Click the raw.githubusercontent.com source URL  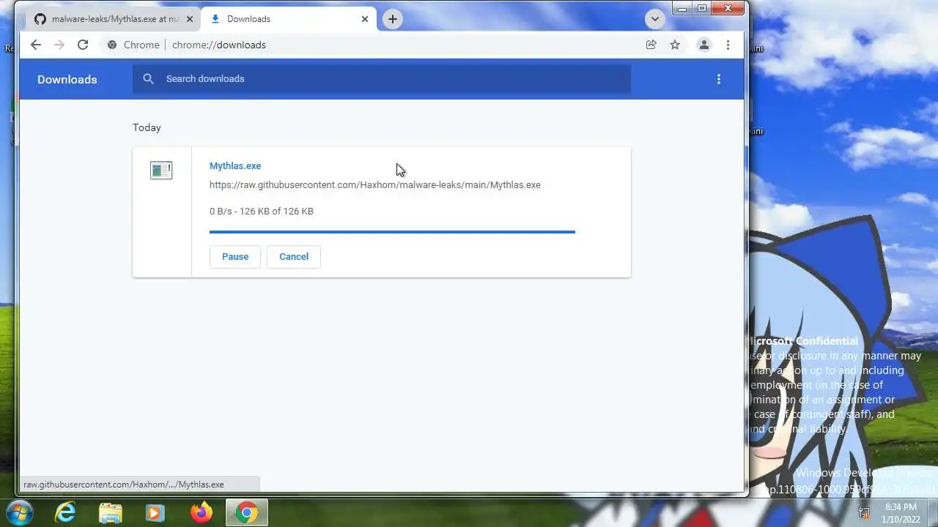375,185
